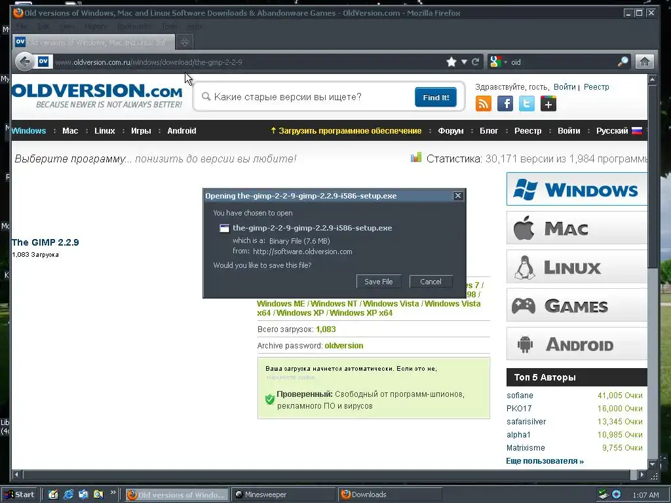
Task: Open the Tools menu
Action: 169,26
